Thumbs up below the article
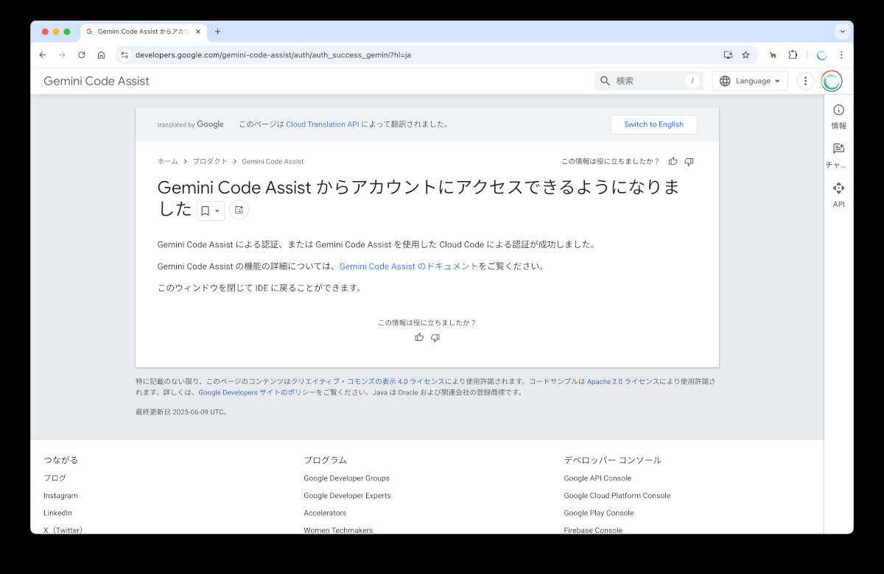 point(419,337)
